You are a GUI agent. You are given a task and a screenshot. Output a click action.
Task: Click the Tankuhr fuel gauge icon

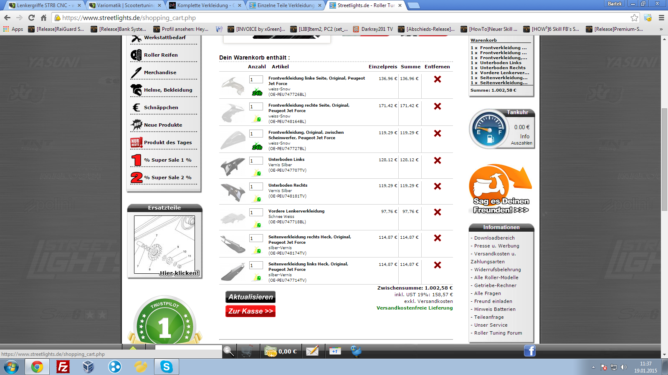488,129
